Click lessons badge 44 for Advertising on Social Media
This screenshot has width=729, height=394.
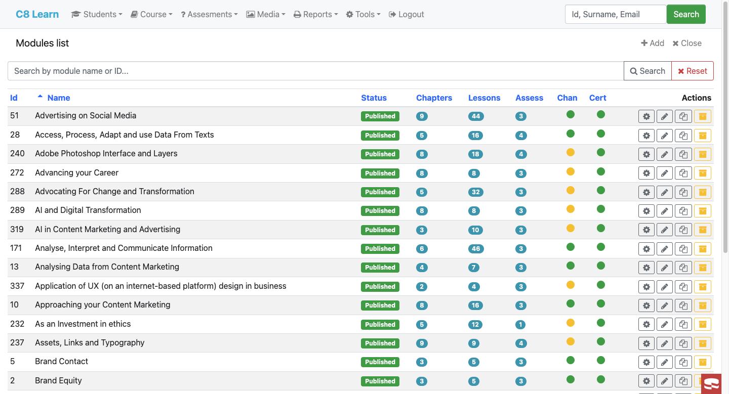click(476, 116)
